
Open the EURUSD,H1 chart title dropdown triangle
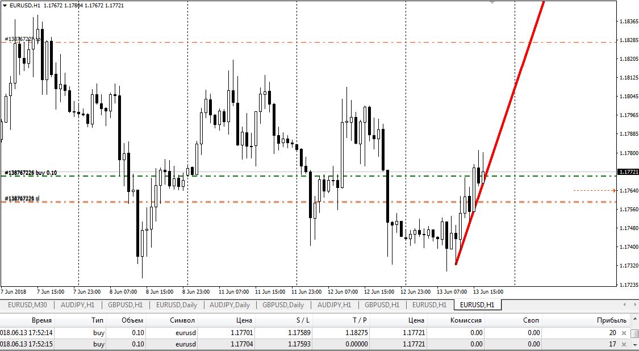click(x=5, y=5)
